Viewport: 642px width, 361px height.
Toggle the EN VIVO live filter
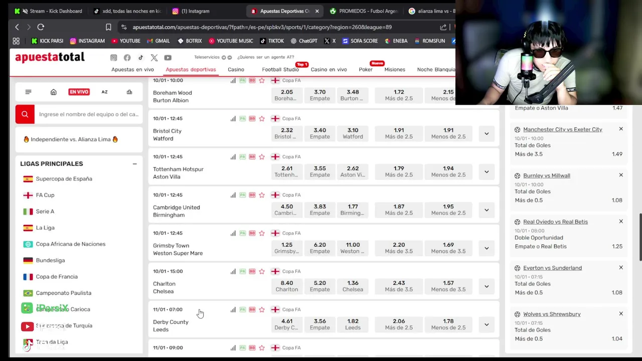pos(79,92)
